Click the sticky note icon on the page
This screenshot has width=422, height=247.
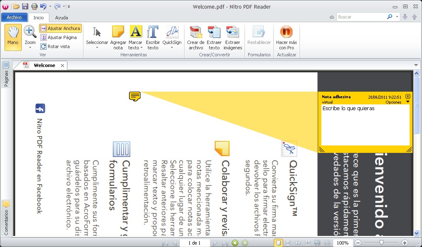pos(134,96)
